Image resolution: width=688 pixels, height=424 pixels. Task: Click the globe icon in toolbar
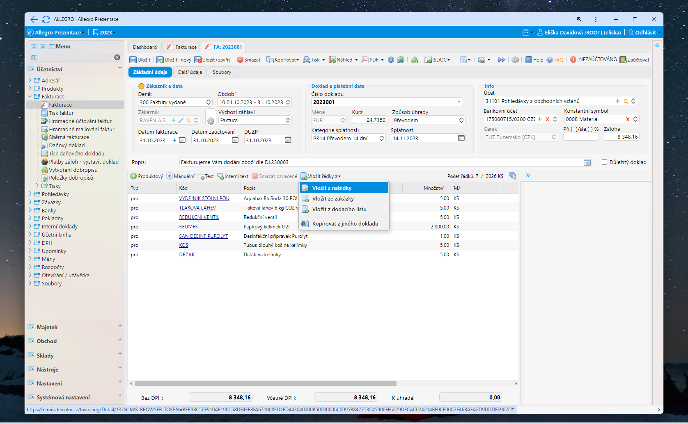[x=401, y=60]
